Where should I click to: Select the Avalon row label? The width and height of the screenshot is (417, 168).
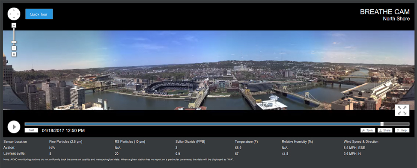[9, 147]
